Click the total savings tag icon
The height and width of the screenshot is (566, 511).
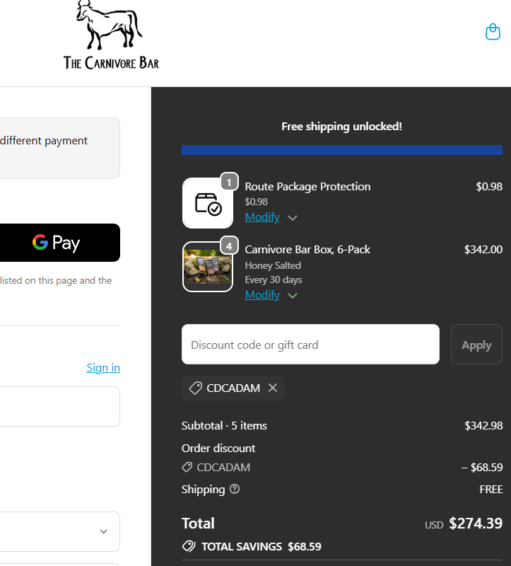click(x=189, y=546)
